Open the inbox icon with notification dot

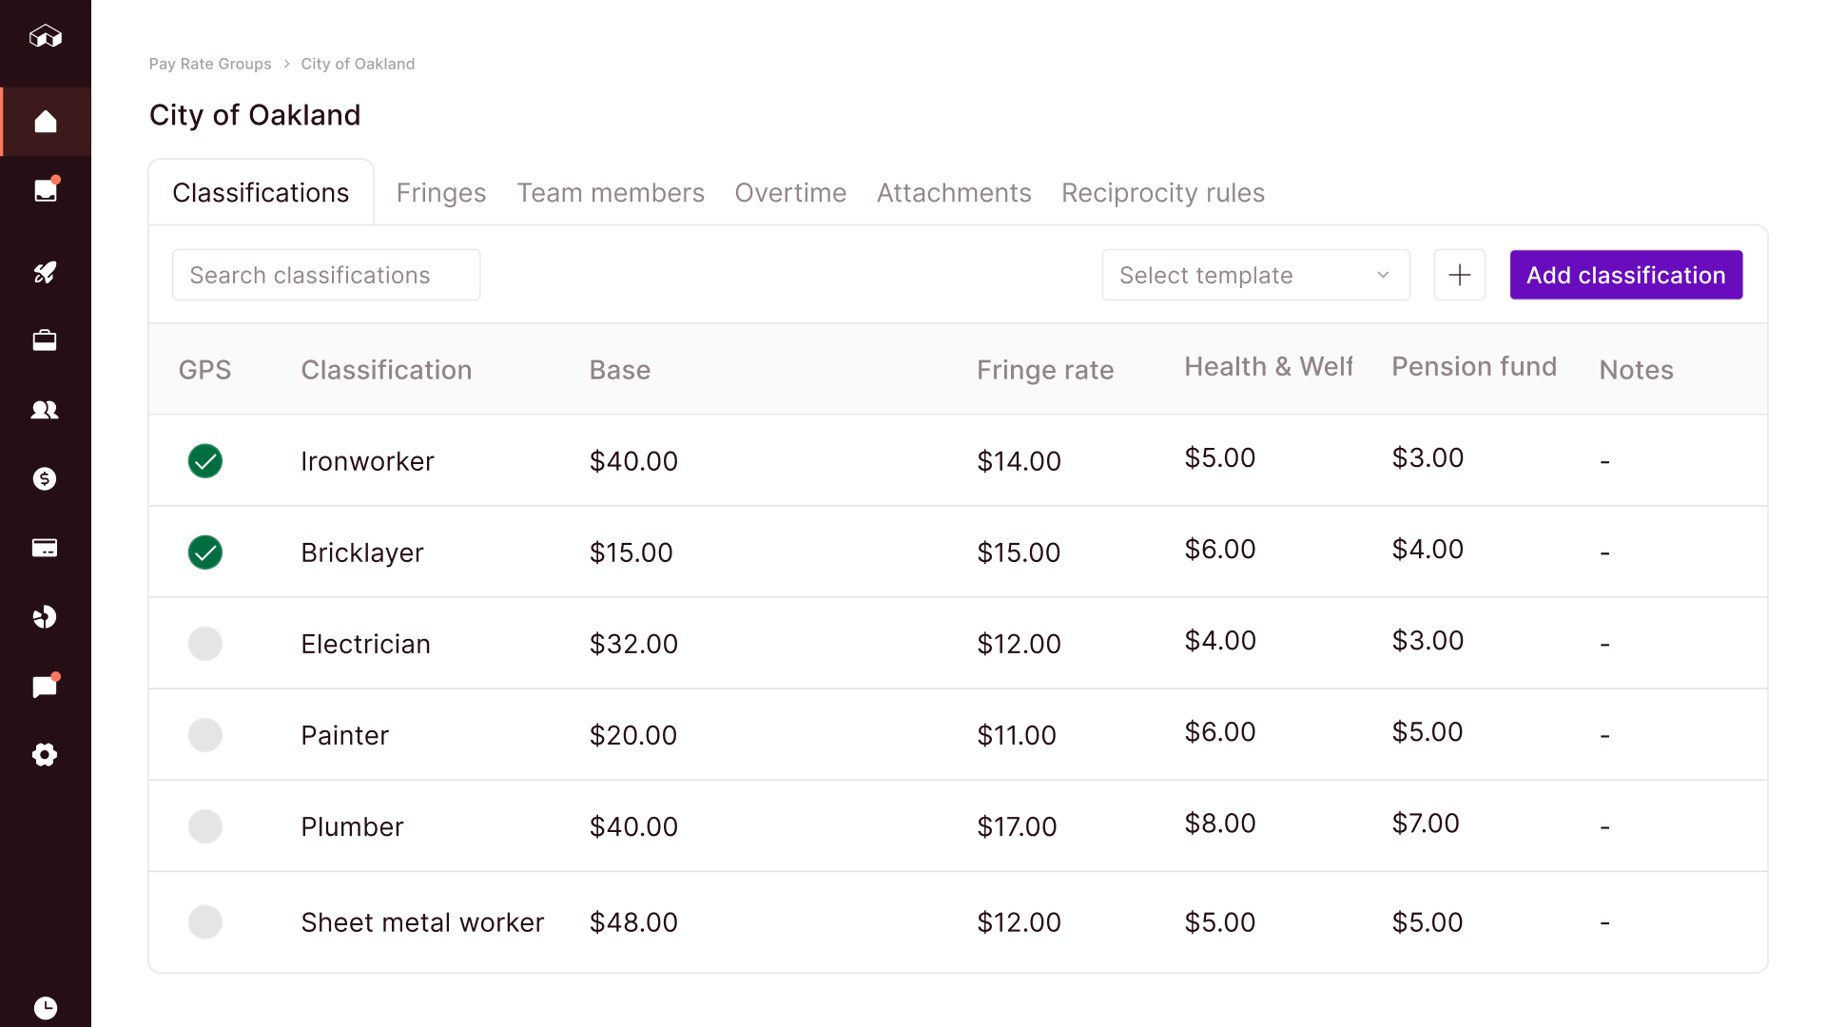tap(45, 191)
